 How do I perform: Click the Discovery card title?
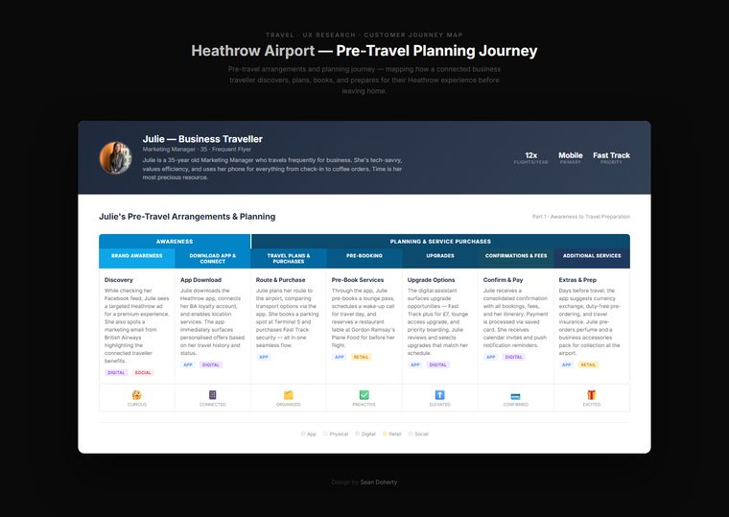(119, 280)
